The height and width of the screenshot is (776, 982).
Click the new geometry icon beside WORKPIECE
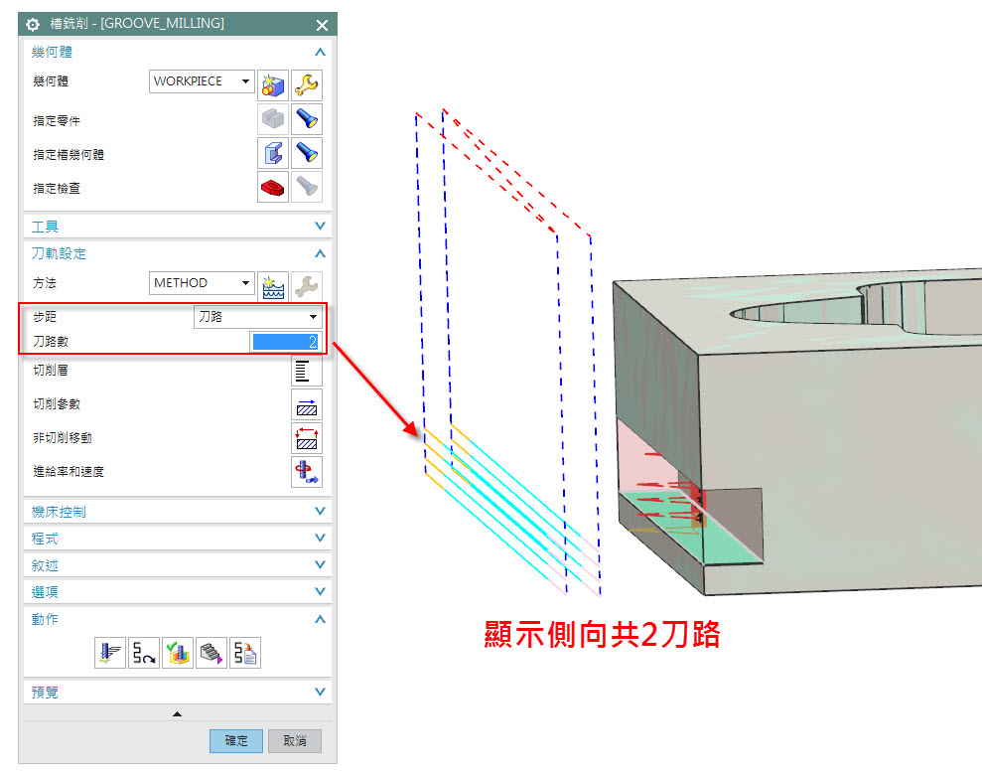click(273, 85)
